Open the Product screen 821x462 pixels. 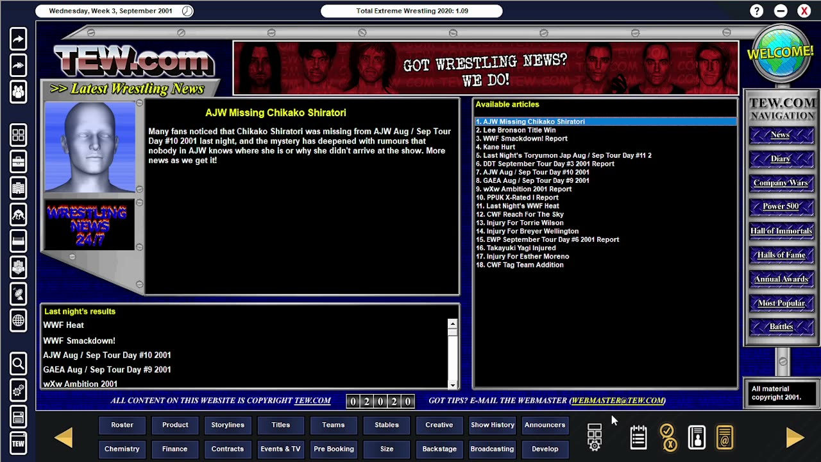[x=175, y=425]
